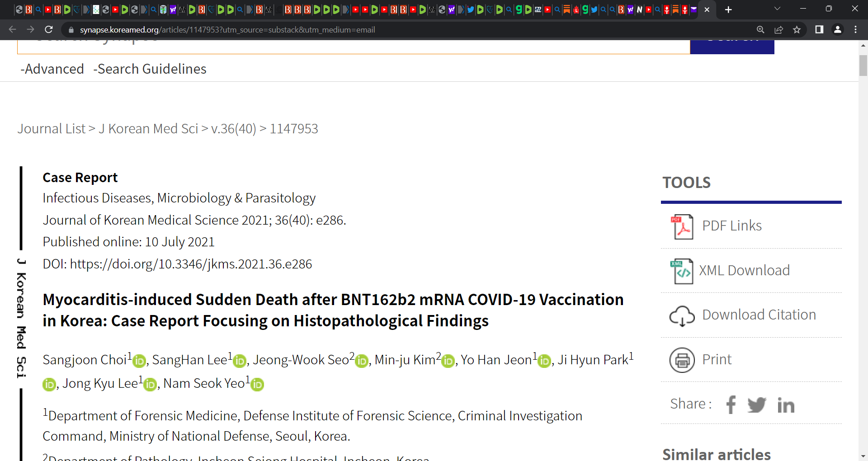
Task: Open J Korean Med Sci breadcrumb
Action: point(148,129)
